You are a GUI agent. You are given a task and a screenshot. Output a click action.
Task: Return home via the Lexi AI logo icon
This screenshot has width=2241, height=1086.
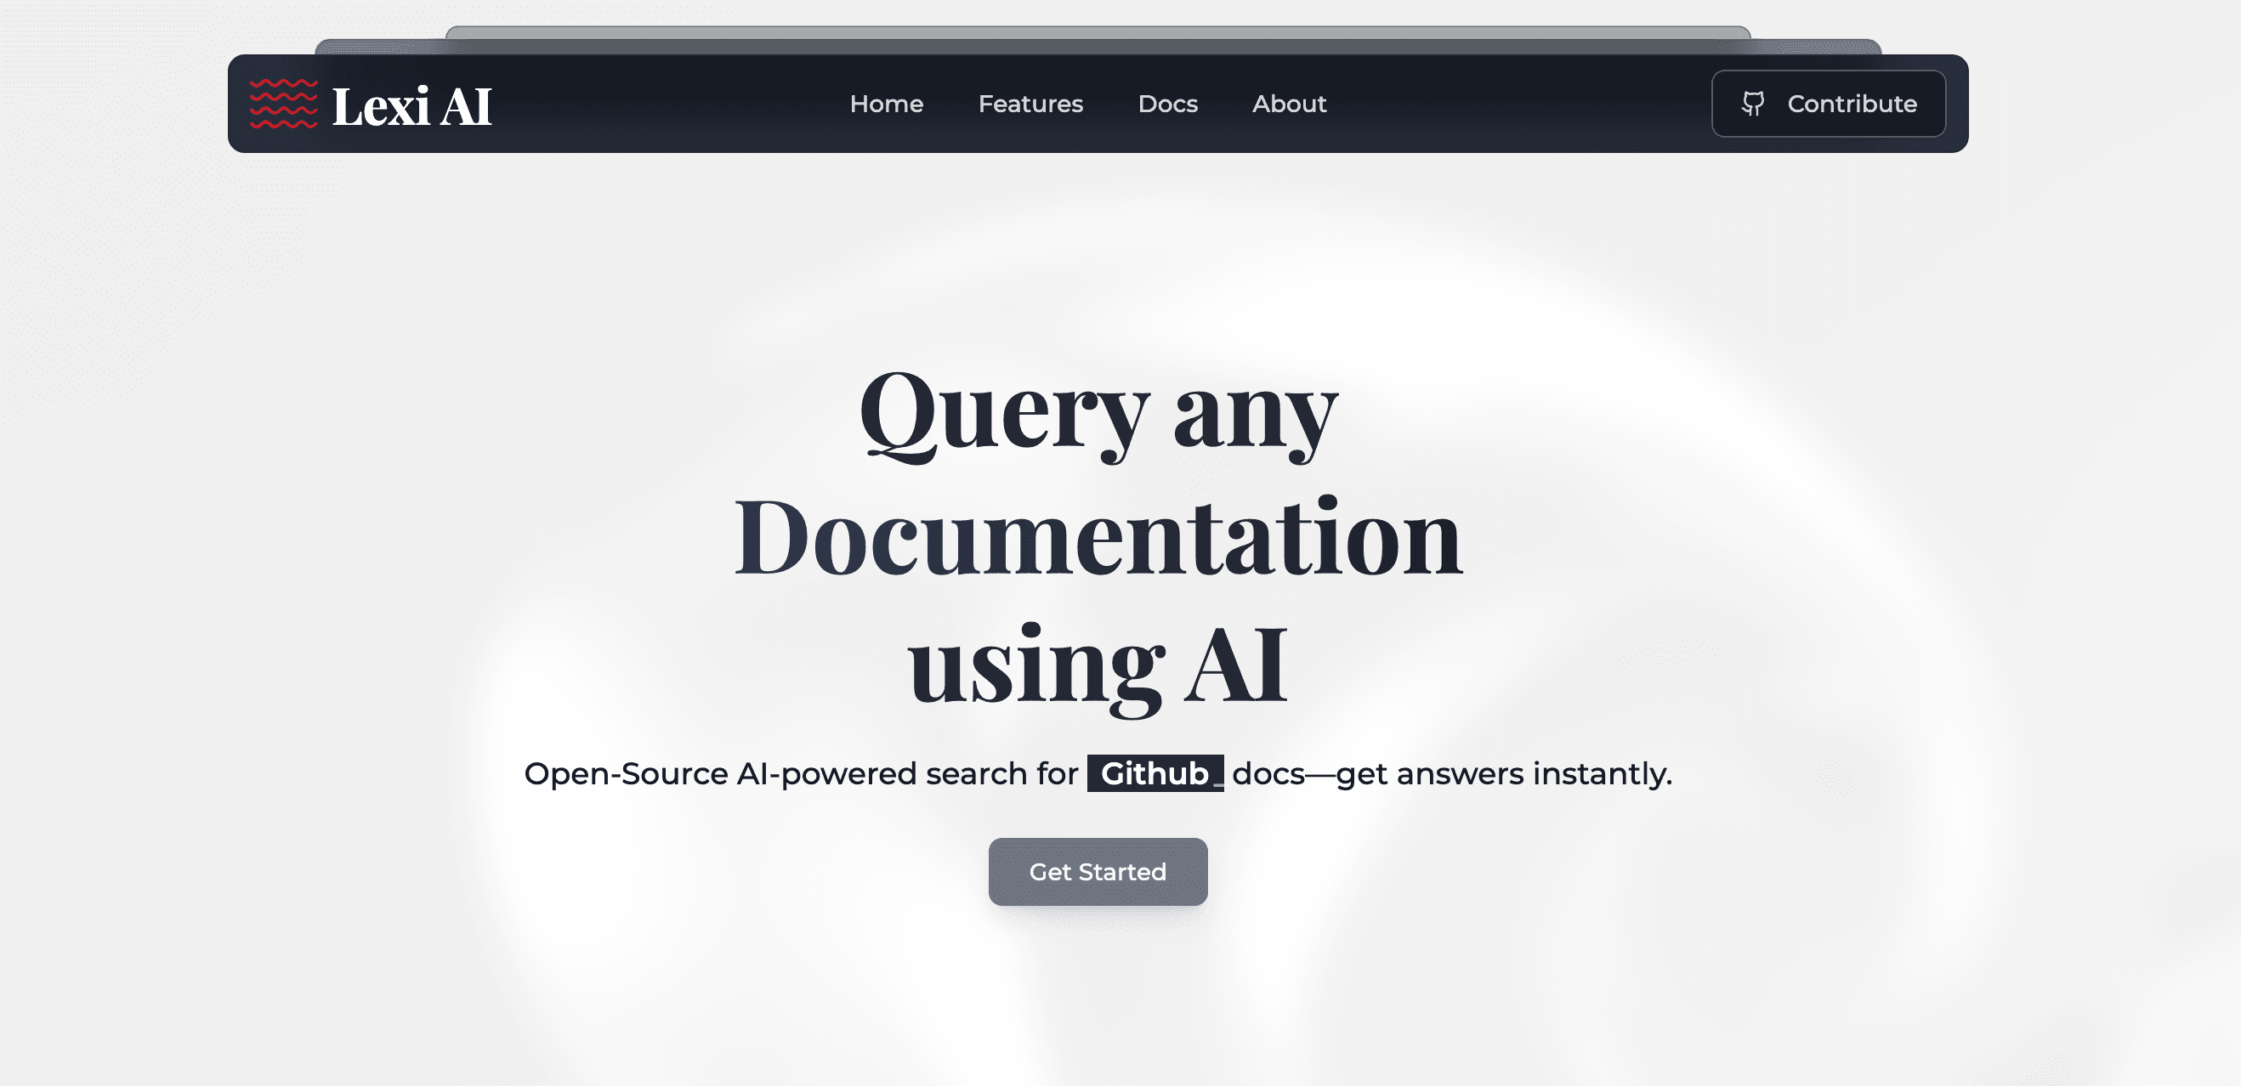click(282, 105)
